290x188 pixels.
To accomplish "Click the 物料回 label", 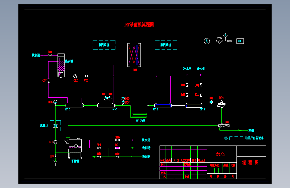I will point(146,157).
